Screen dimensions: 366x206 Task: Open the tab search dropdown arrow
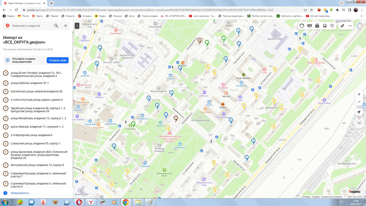(341, 3)
